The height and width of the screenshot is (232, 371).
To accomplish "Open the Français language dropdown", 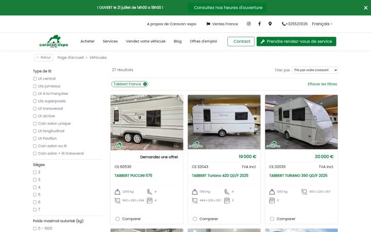I will (x=322, y=24).
